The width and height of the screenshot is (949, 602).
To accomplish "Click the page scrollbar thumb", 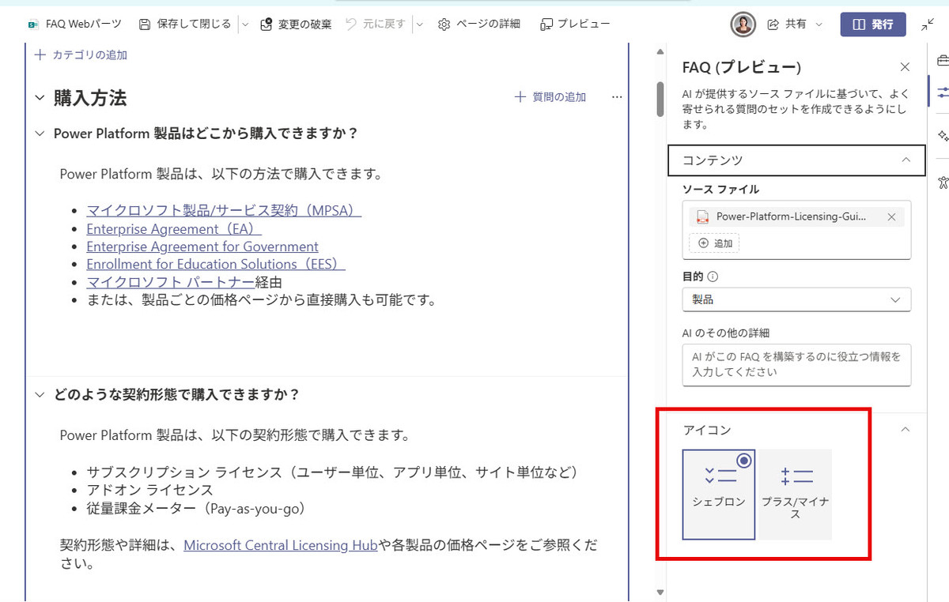I will coord(660,99).
